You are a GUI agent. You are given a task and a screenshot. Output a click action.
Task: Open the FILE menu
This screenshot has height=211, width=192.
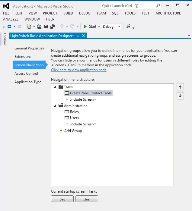pos(6,13)
